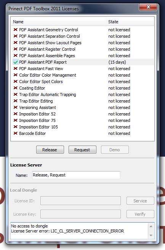The width and height of the screenshot is (165, 250).
Task: Click the Name column header
Action: 59,22
